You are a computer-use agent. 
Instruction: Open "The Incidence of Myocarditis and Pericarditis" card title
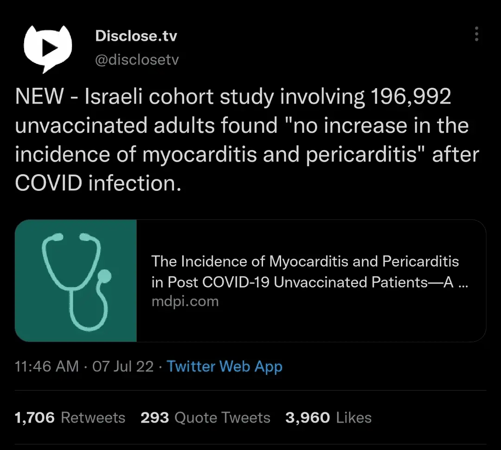[x=305, y=262]
